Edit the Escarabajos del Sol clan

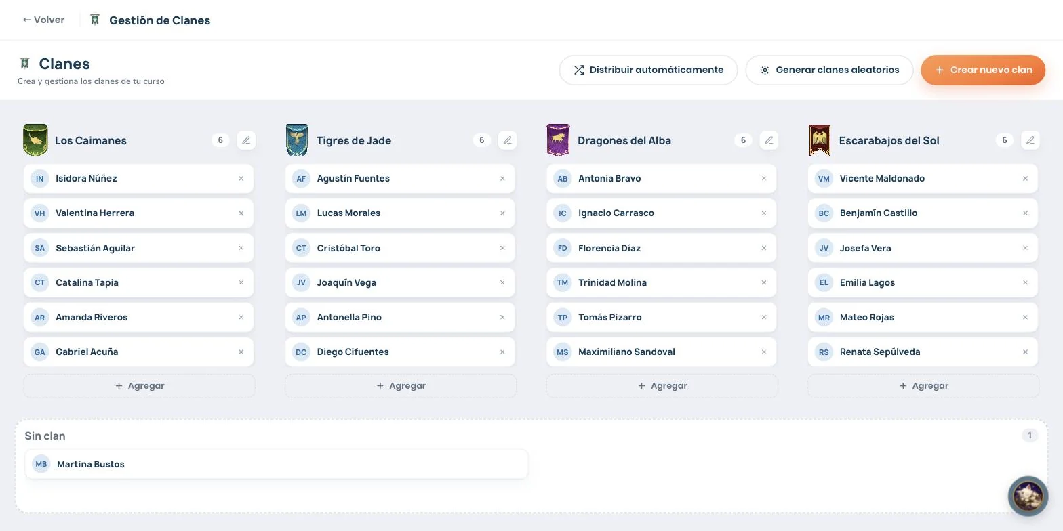1030,140
